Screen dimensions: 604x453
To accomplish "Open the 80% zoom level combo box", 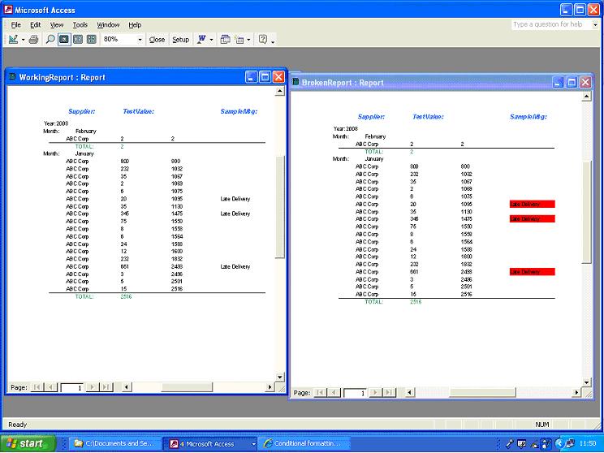I will click(123, 39).
